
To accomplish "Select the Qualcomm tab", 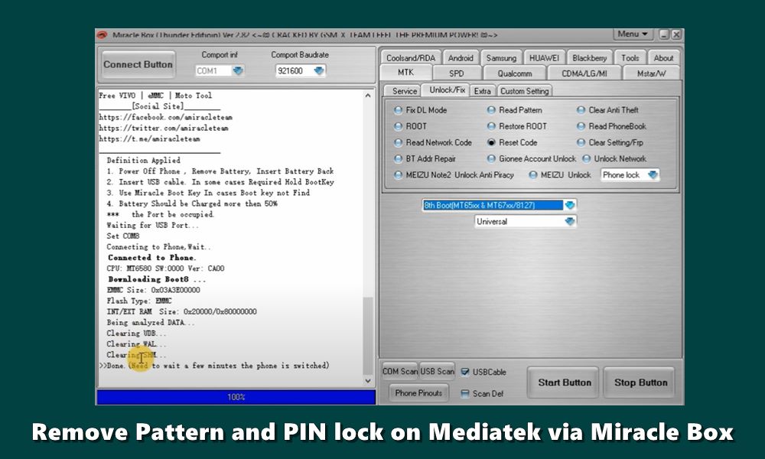I will (514, 73).
